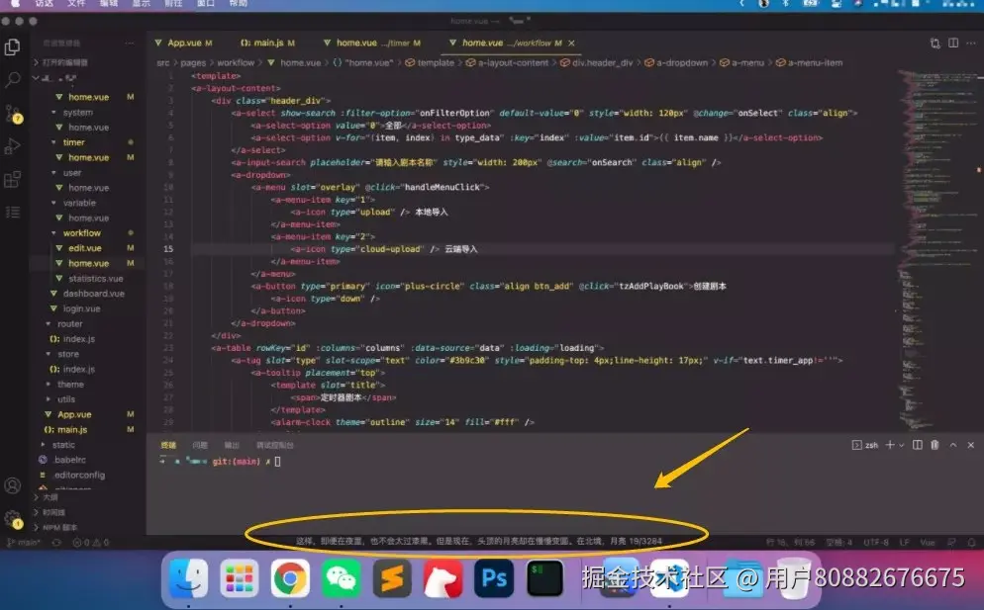This screenshot has height=610, width=984.
Task: Open Finder from the dock
Action: [x=188, y=578]
